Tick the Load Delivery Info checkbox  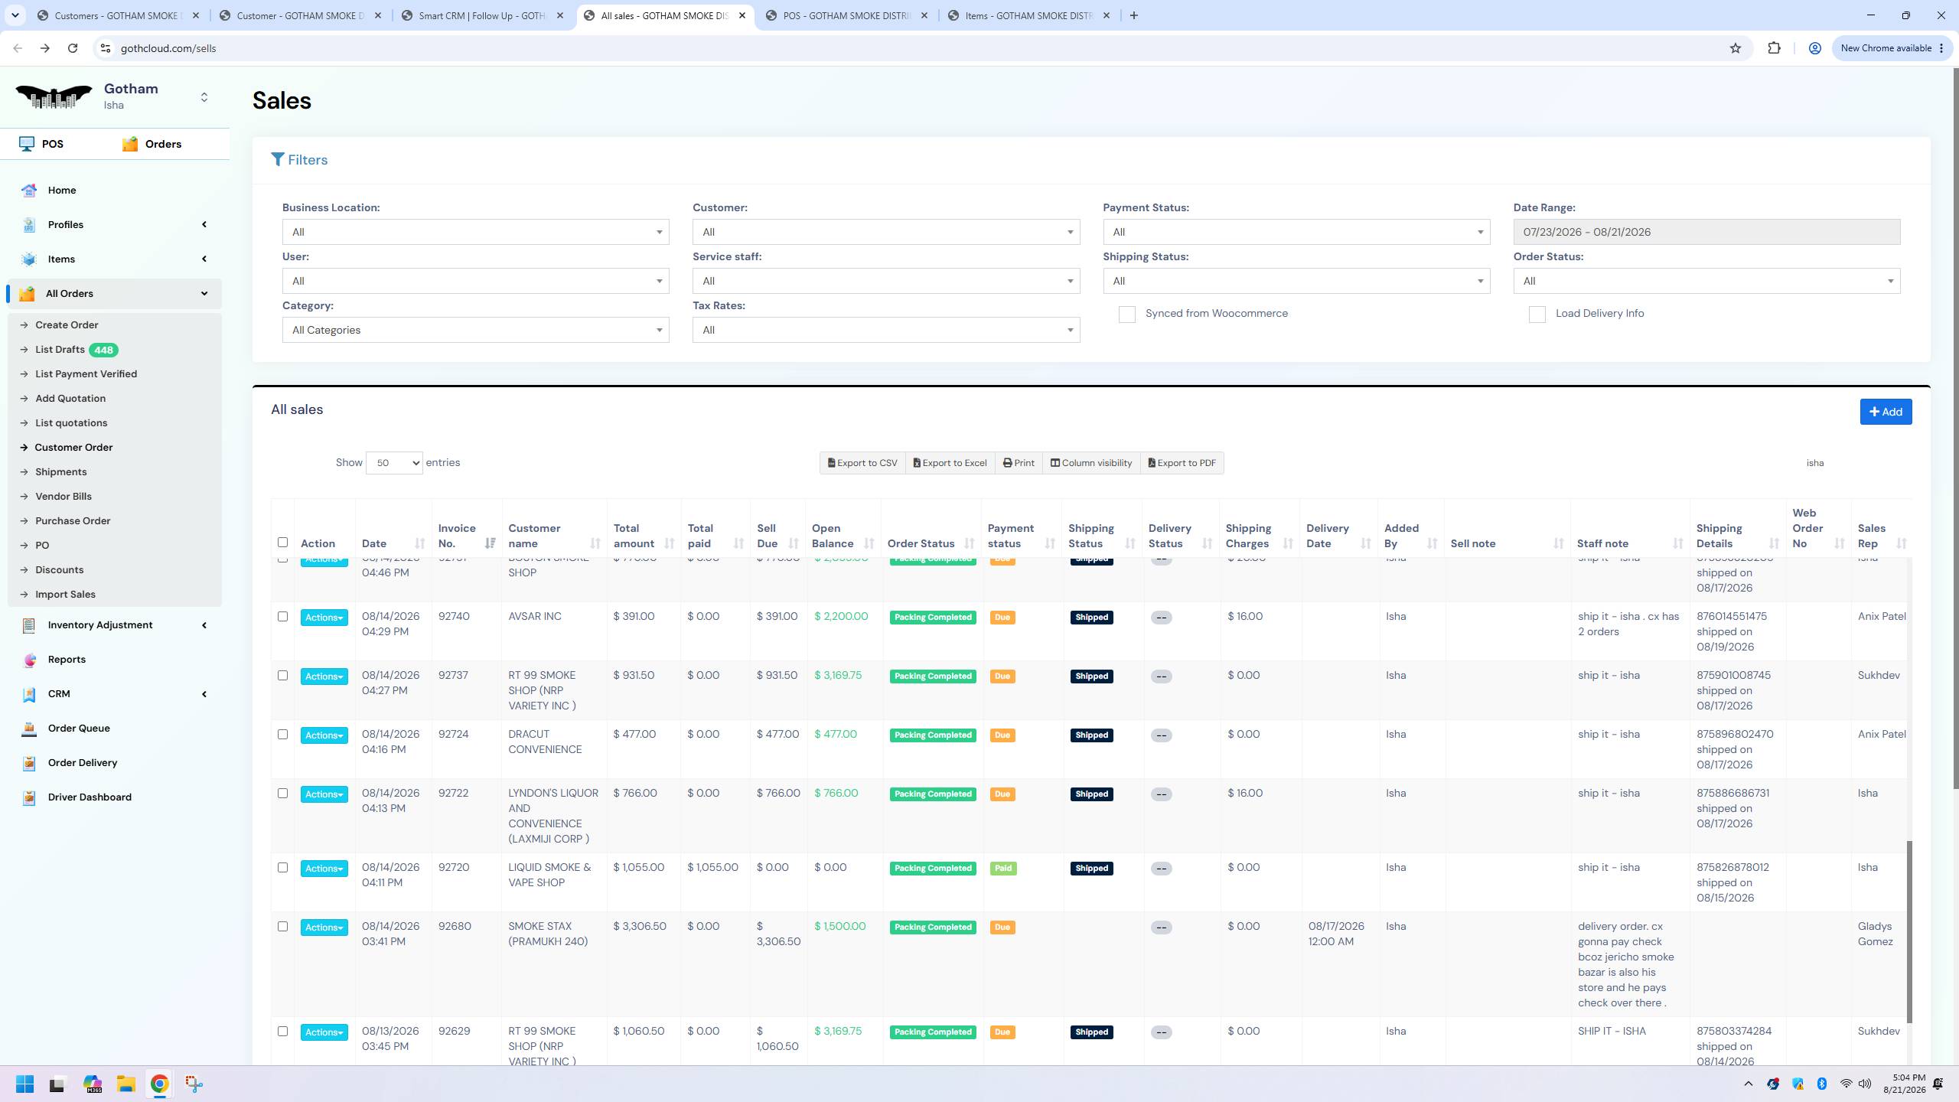(1537, 315)
